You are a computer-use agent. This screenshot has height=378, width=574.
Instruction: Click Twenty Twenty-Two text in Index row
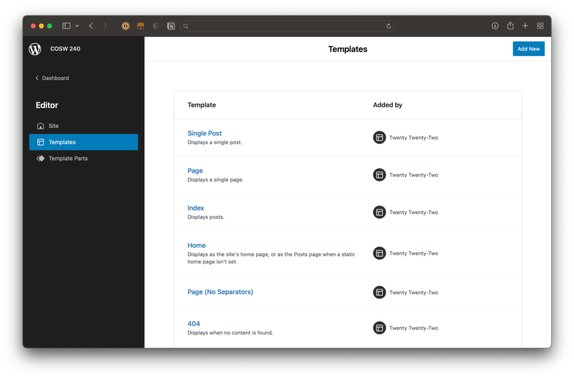[414, 213]
